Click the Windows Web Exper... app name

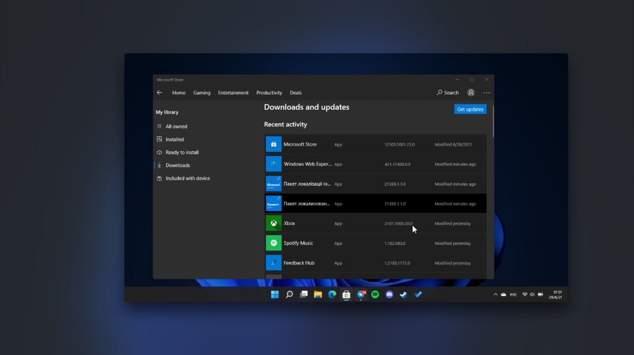coord(308,164)
